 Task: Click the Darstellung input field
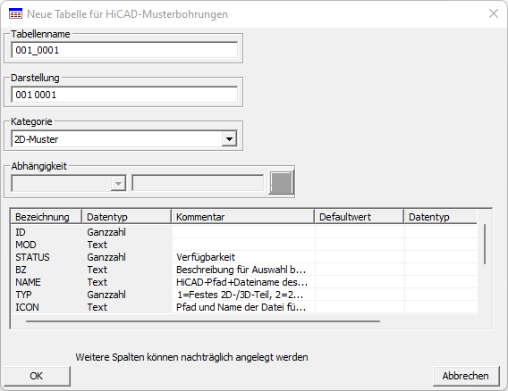[x=124, y=95]
